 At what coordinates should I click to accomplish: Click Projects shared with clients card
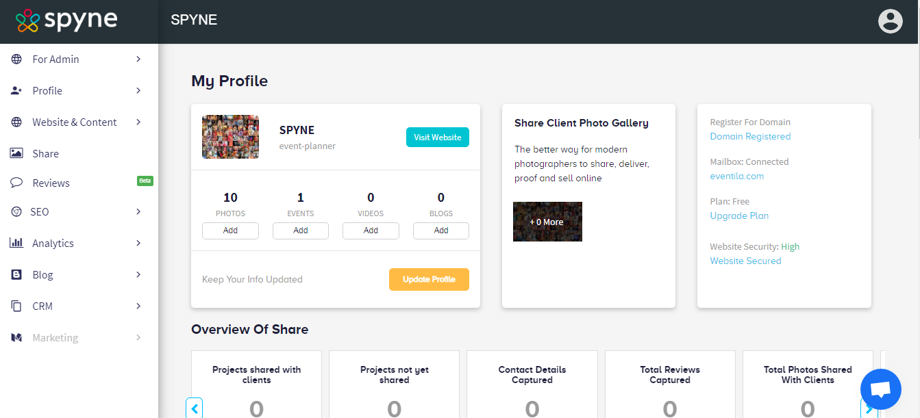tap(256, 384)
